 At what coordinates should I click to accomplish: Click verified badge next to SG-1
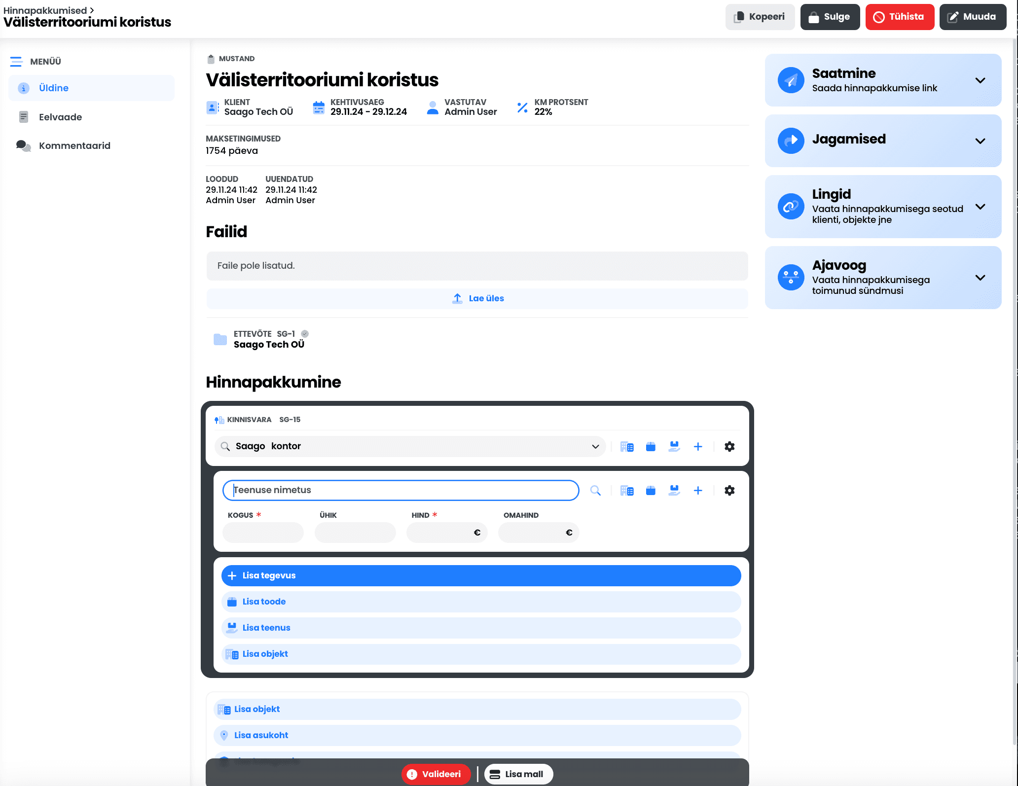point(305,334)
